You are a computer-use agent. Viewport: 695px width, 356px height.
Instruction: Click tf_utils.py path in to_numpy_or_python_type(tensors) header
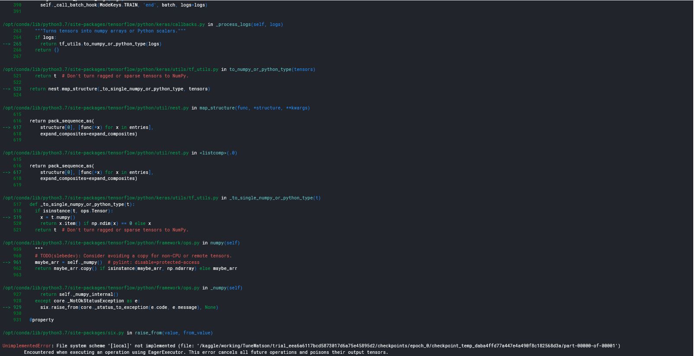(110, 69)
